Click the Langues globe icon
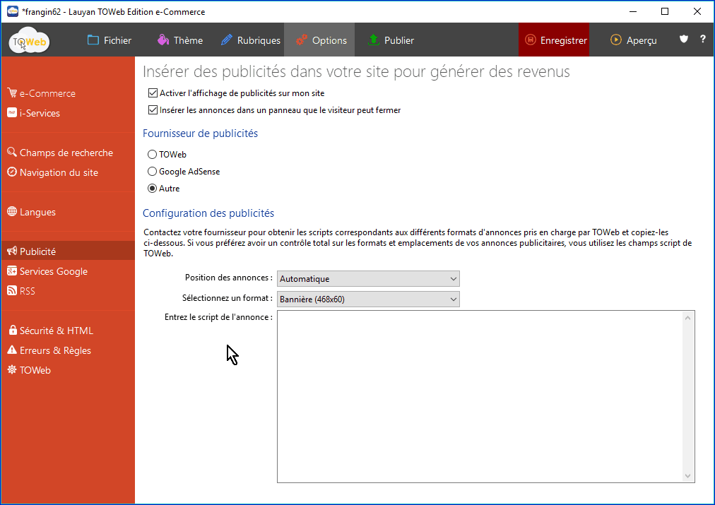Viewport: 715px width, 505px height. [x=12, y=212]
